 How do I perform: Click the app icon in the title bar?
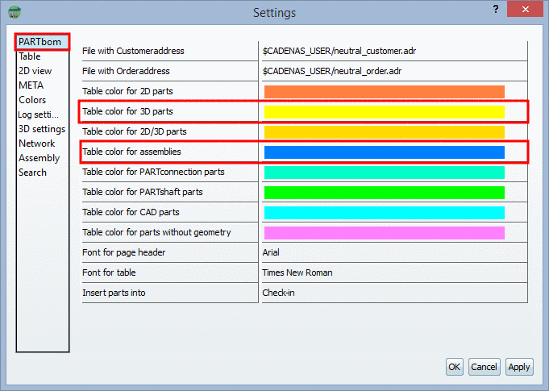15,12
